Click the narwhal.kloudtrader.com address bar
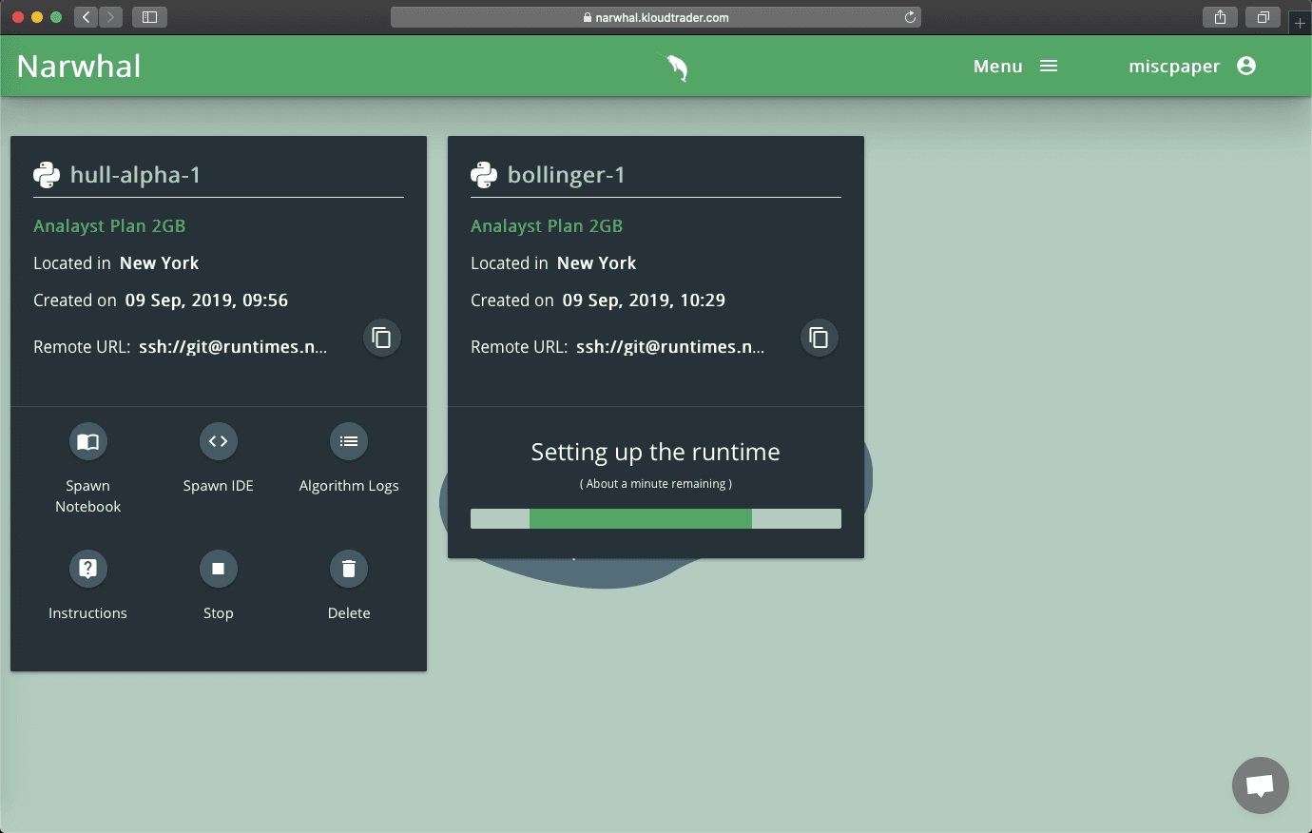The width and height of the screenshot is (1312, 833). click(655, 17)
